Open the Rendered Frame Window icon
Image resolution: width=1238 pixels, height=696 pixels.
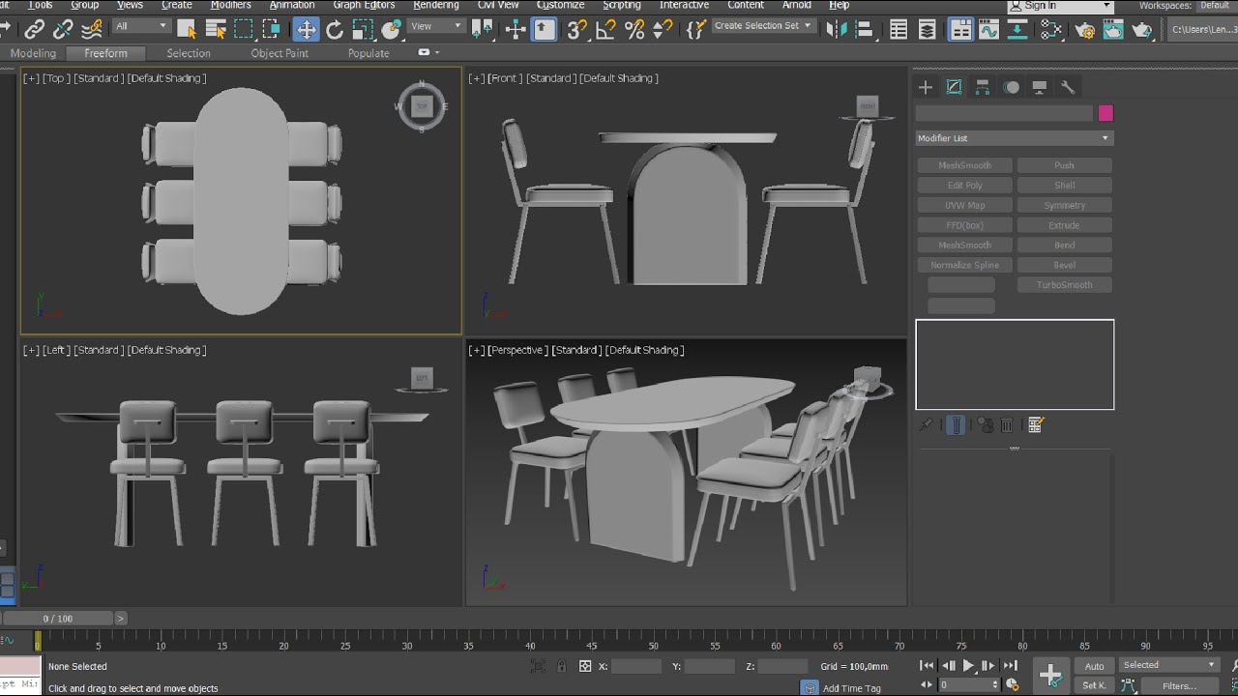click(1114, 30)
